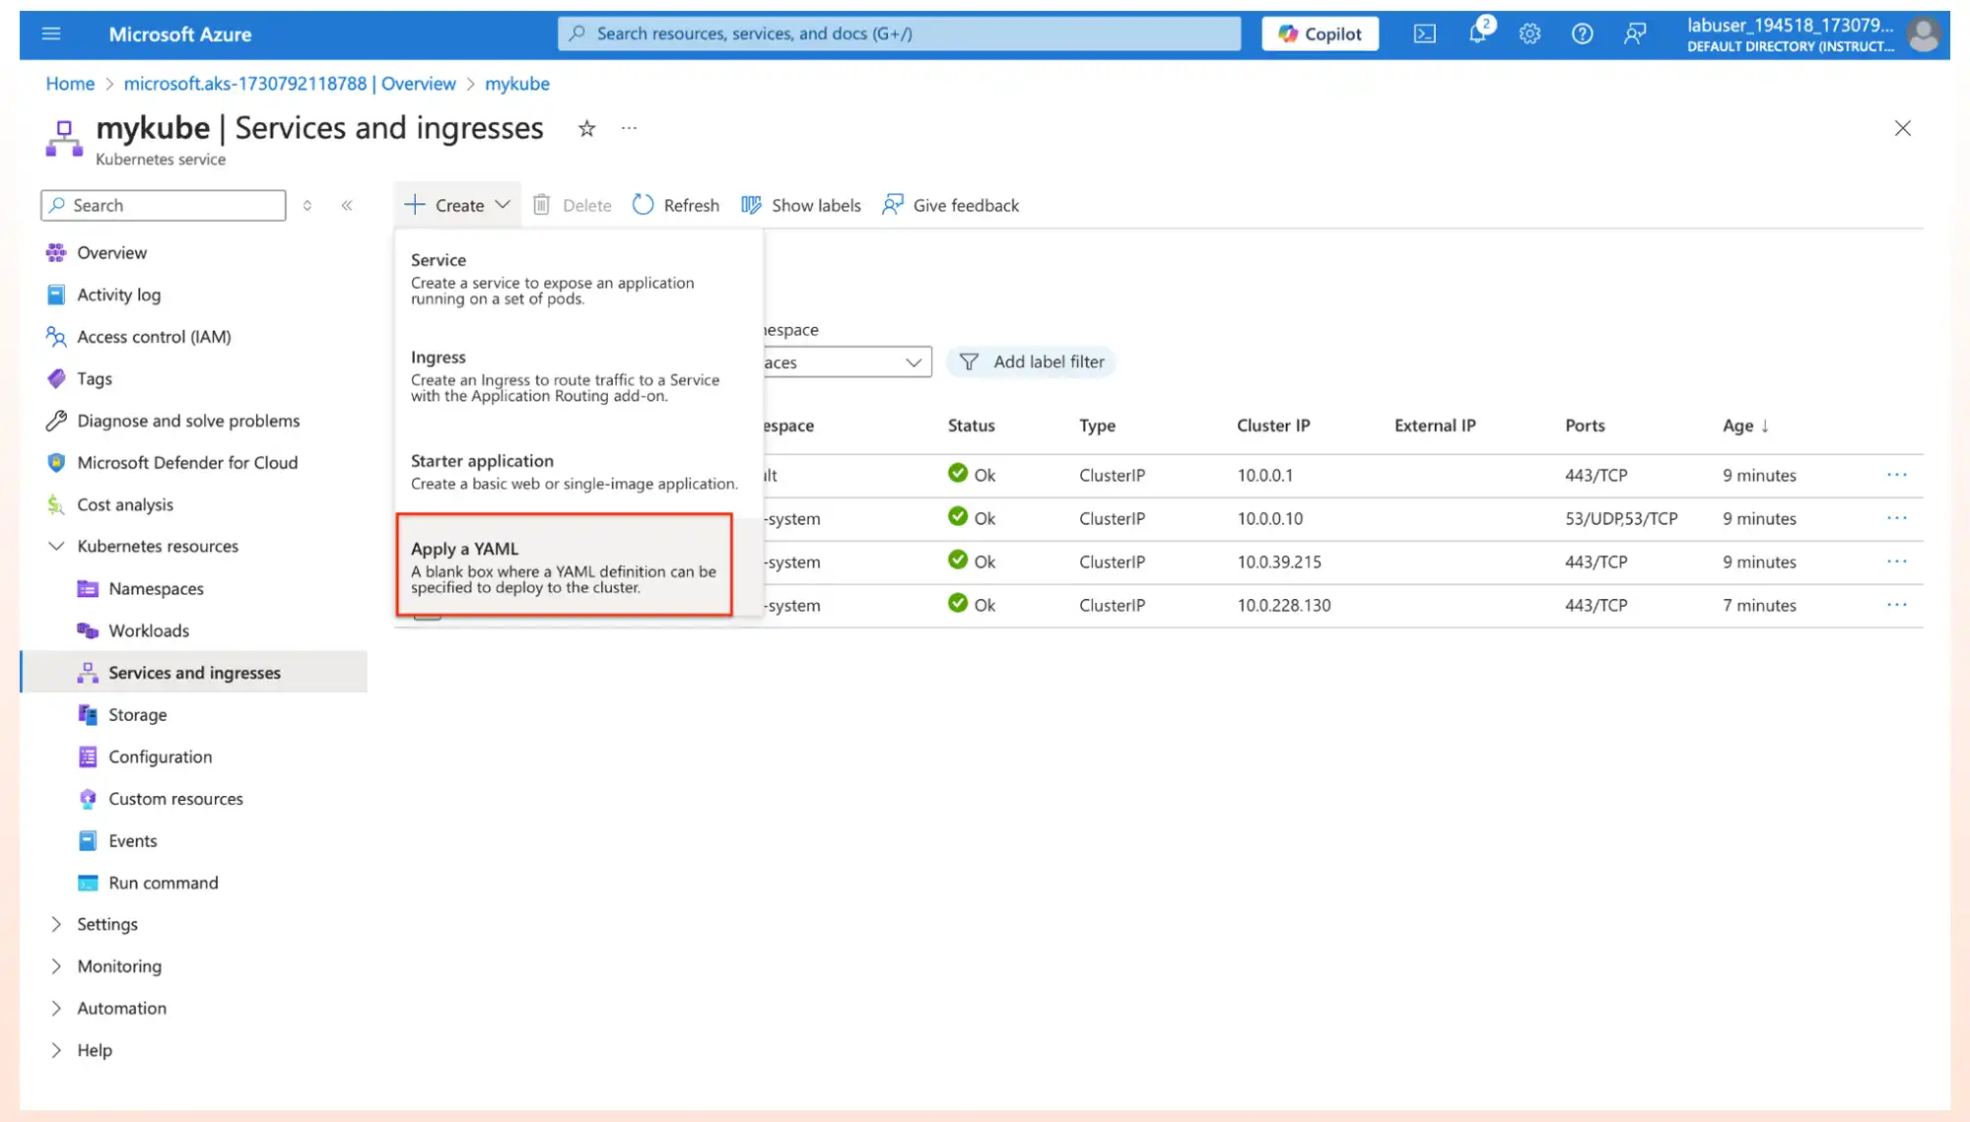
Task: Open the namespace filter dropdown
Action: 848,363
